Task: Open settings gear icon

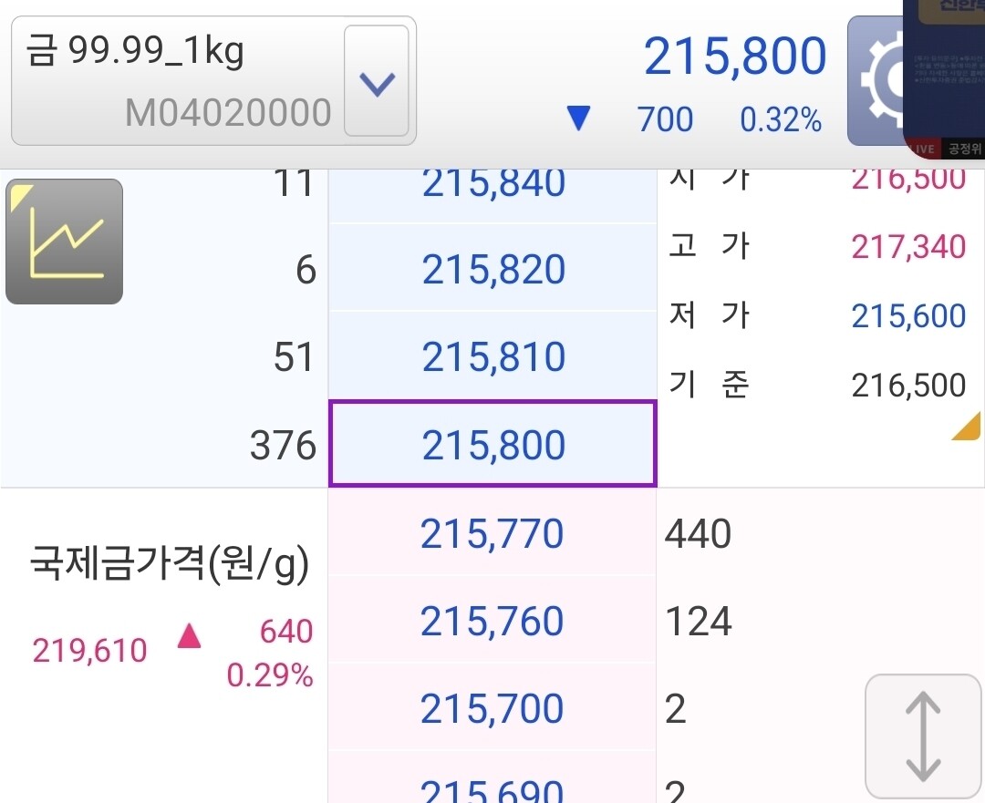Action: (x=875, y=80)
